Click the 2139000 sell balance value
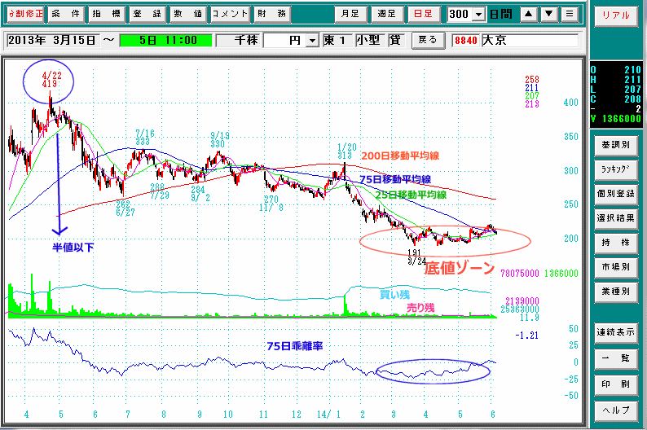The height and width of the screenshot is (430, 647). [x=522, y=301]
